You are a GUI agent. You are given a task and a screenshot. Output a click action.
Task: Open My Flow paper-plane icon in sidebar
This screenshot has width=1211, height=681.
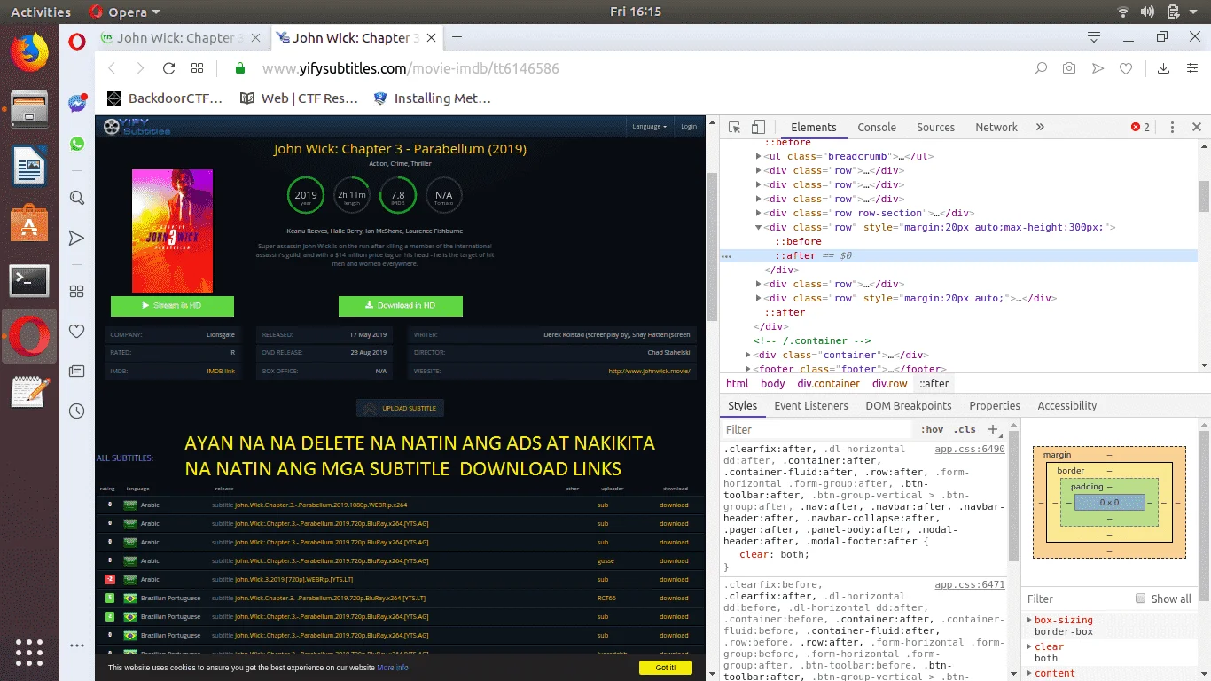coord(77,238)
